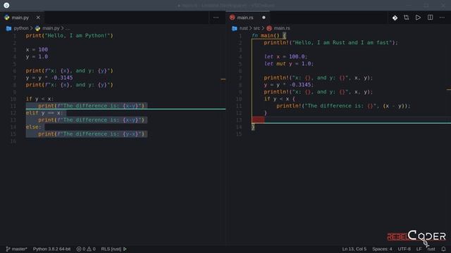Click line number 13 in Rust gutter

pyautogui.click(x=239, y=120)
